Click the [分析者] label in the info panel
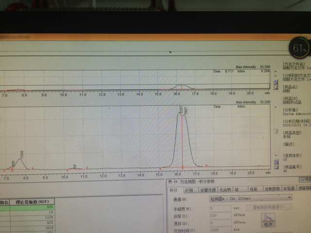This screenshot has width=311, height=233. (290, 110)
